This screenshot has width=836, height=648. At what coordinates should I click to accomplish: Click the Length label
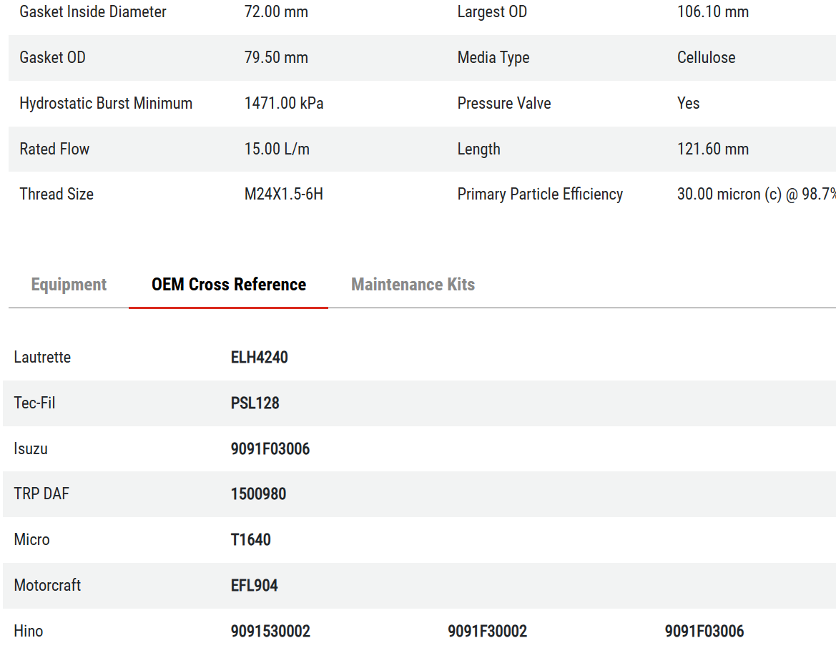478,149
